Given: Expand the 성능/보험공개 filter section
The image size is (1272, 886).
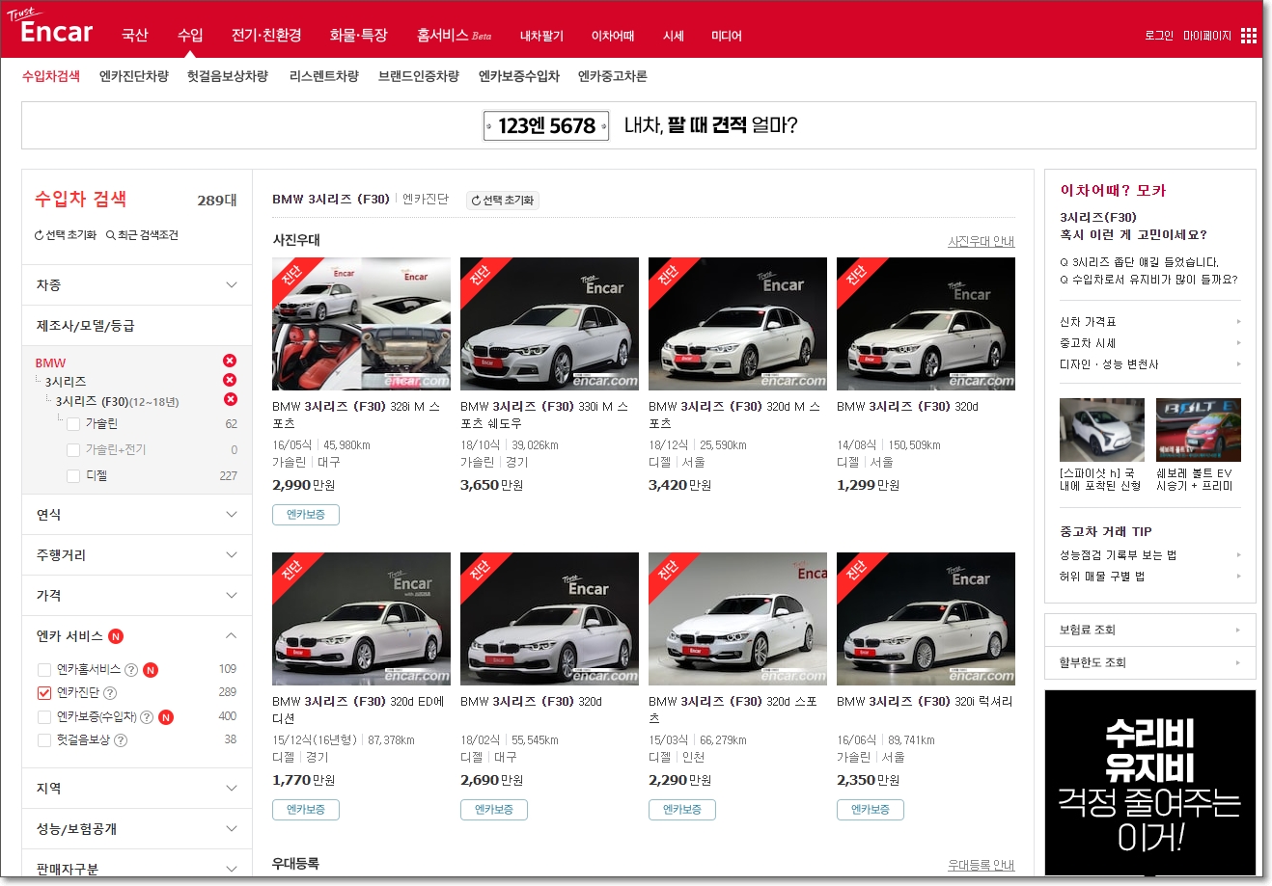Looking at the screenshot, I should [137, 829].
